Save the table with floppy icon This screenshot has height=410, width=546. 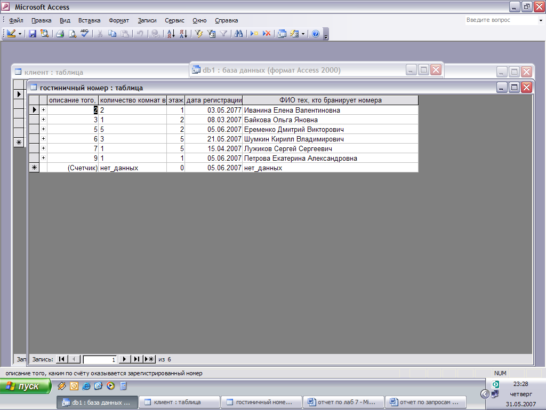click(x=33, y=34)
